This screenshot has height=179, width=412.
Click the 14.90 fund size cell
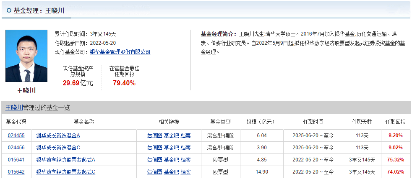(x=262, y=172)
